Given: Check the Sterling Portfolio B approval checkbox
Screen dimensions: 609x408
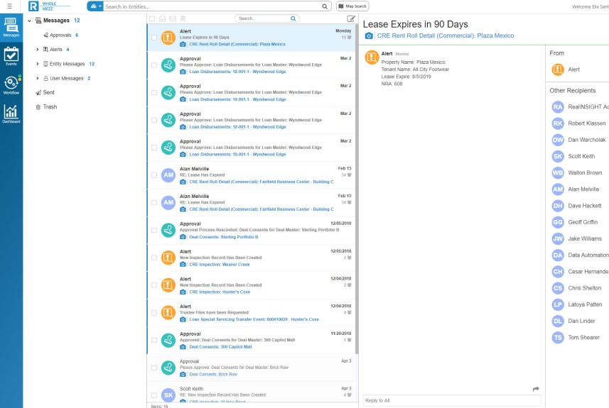Looking at the screenshot, I should (x=154, y=231).
